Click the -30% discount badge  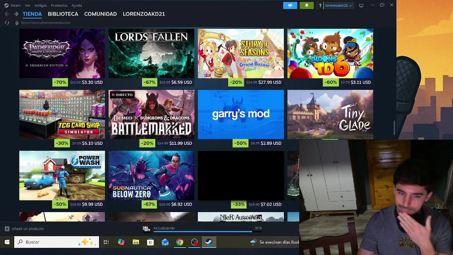coord(62,143)
